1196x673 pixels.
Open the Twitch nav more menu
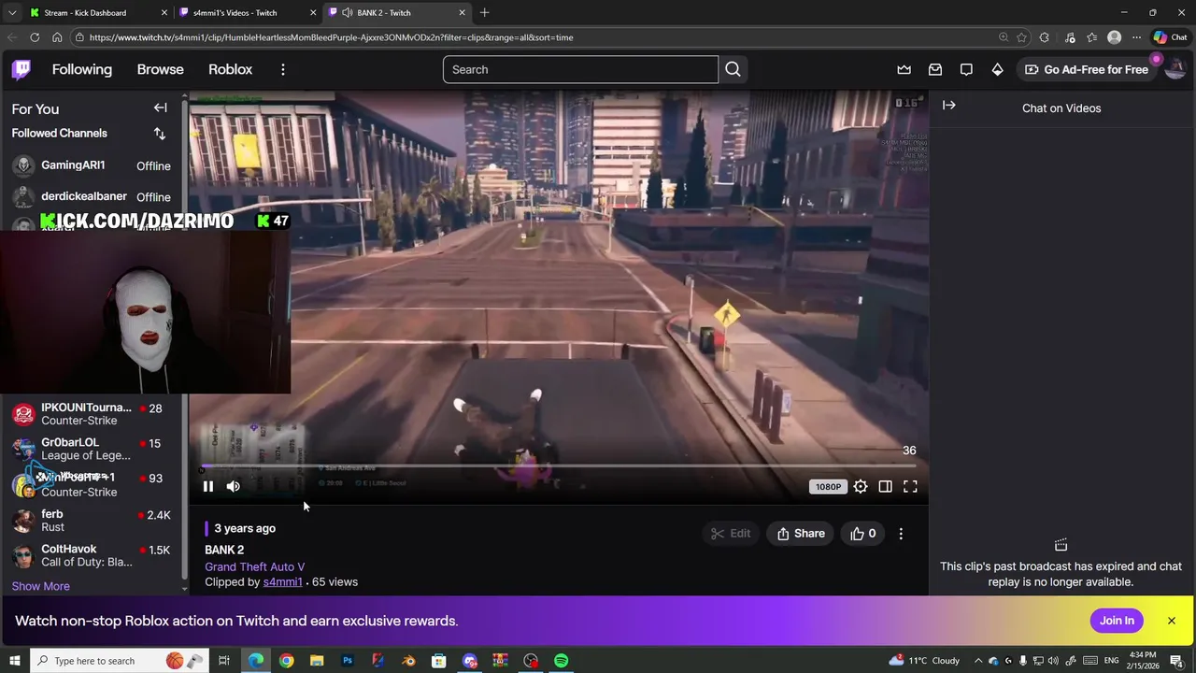(x=282, y=69)
